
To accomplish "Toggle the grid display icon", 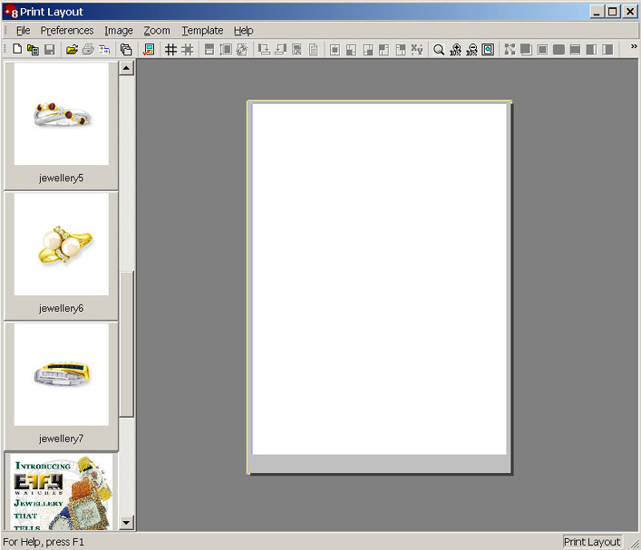I will click(171, 50).
